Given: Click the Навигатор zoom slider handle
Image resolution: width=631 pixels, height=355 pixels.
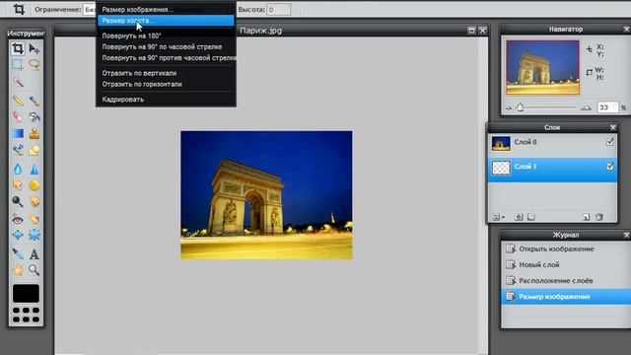Looking at the screenshot, I should (521, 107).
